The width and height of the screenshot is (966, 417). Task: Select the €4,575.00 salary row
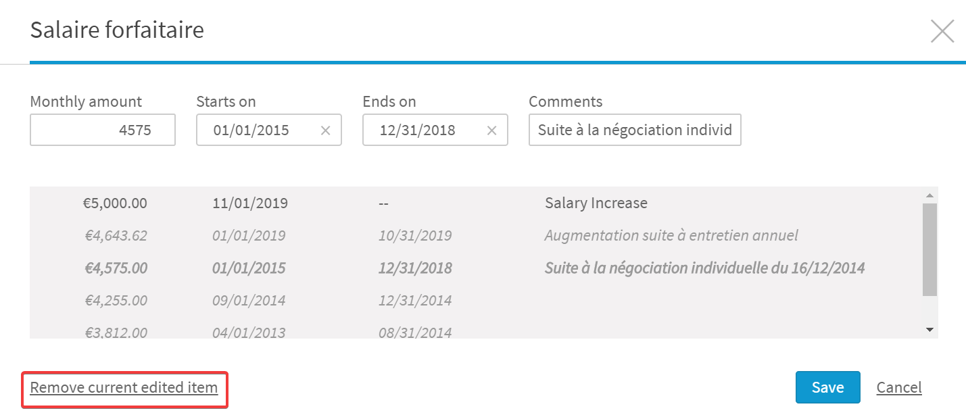[x=476, y=268]
